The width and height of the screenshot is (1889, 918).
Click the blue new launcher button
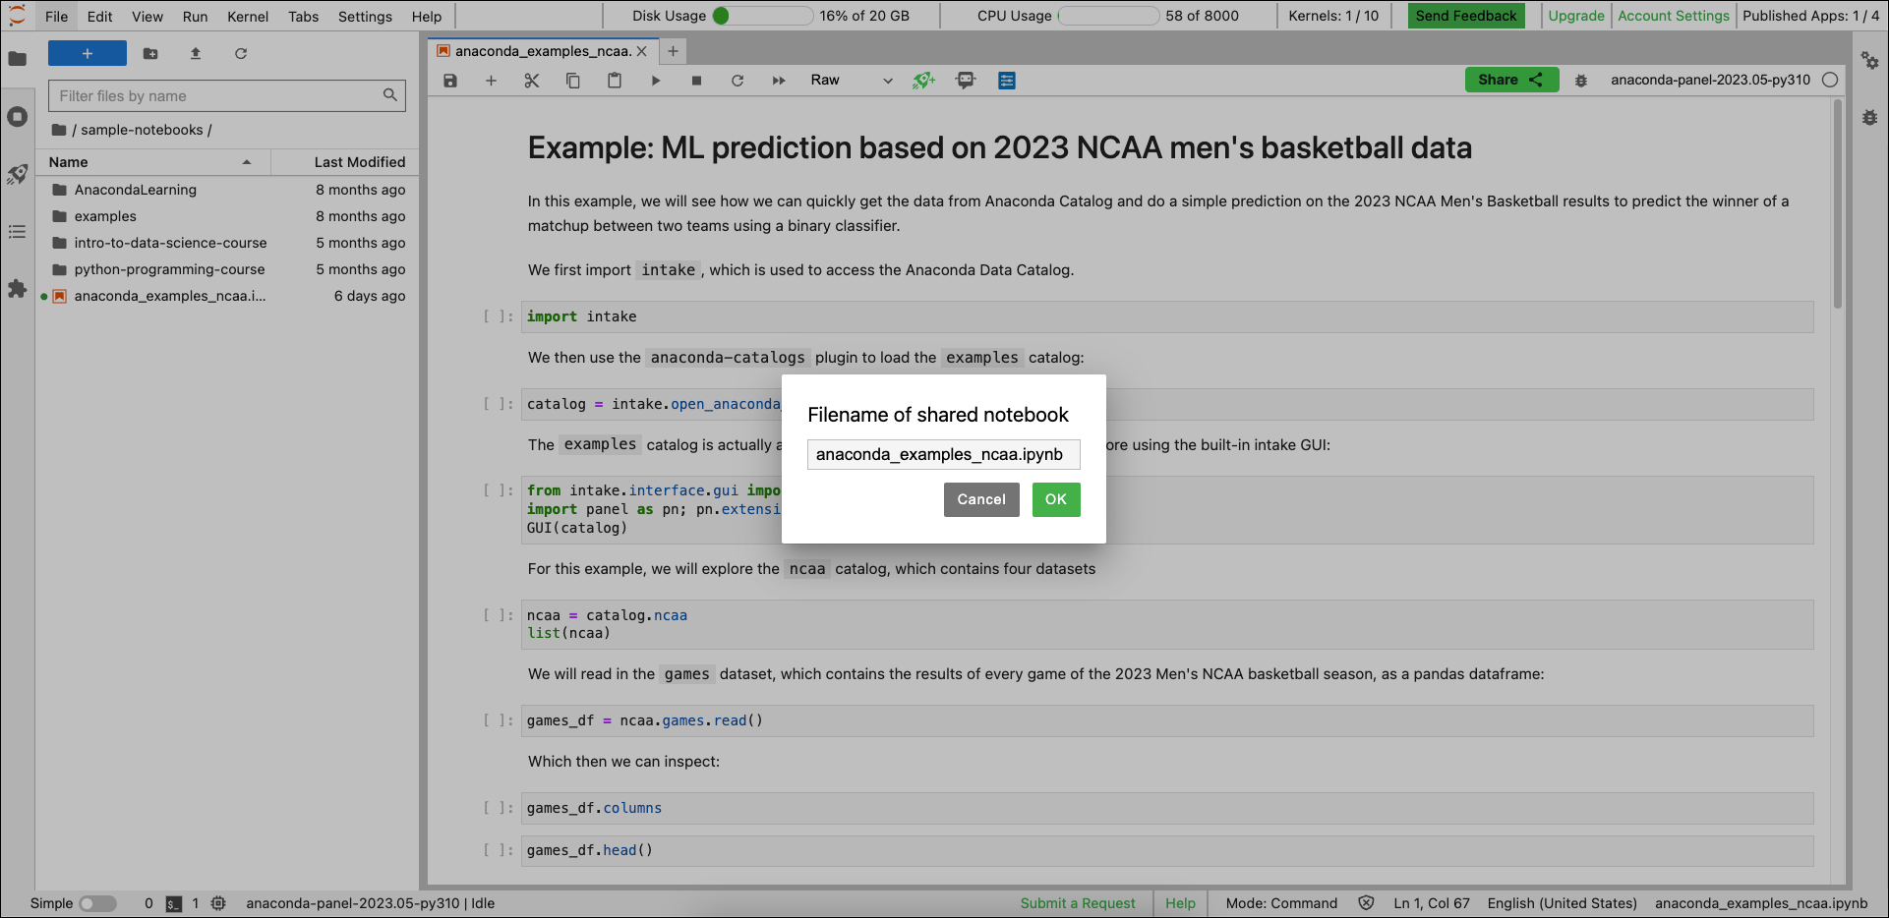(x=88, y=54)
